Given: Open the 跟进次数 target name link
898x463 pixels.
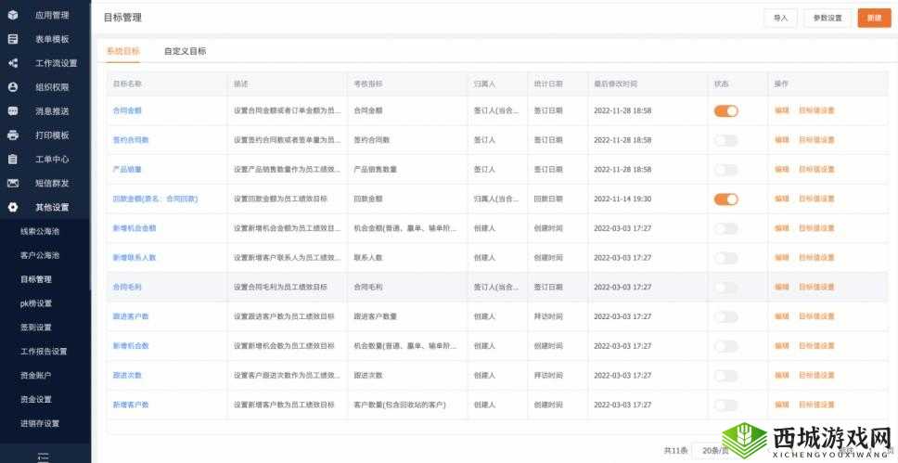Looking at the screenshot, I should click(127, 376).
